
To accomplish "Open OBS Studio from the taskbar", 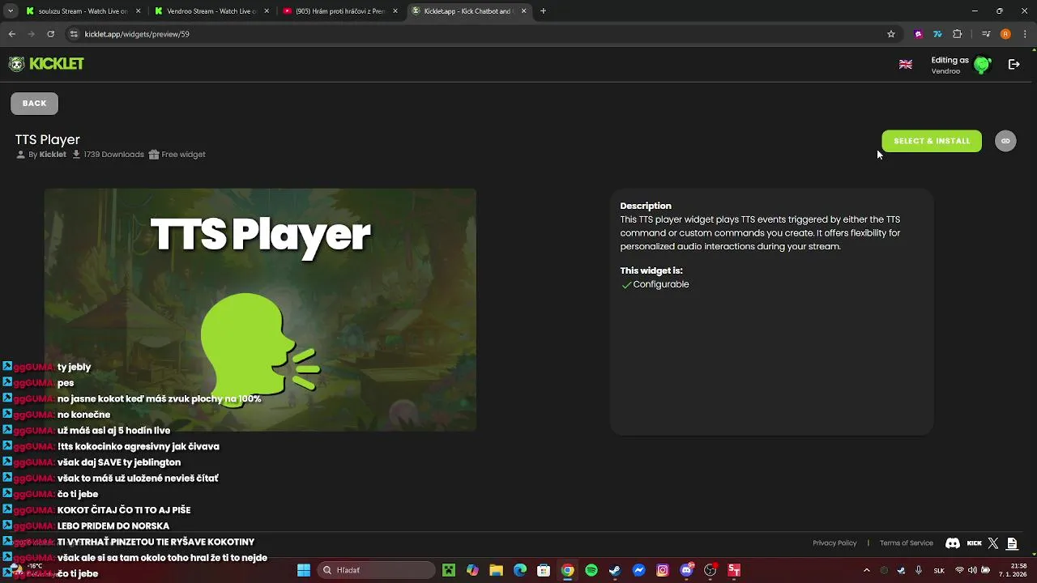I will (711, 570).
